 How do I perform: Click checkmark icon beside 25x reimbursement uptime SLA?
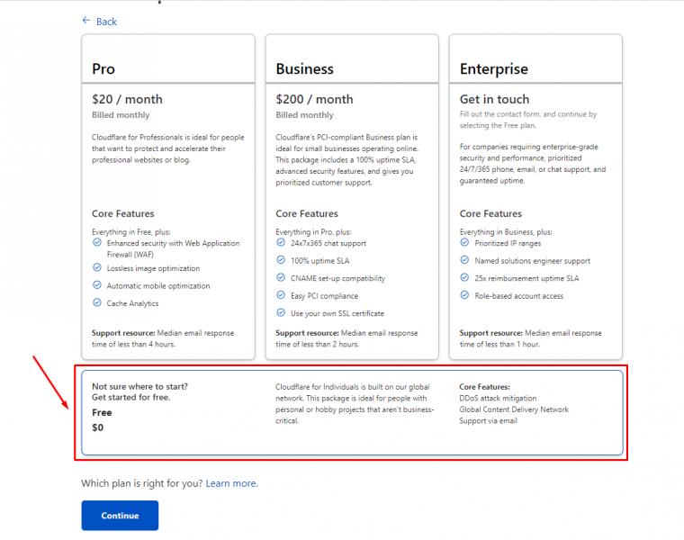(x=464, y=277)
